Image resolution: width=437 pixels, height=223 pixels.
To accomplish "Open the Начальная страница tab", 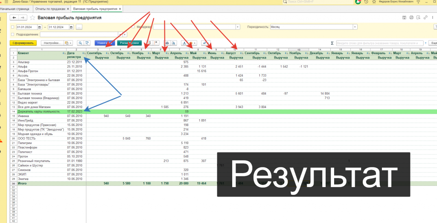I will tap(15, 9).
